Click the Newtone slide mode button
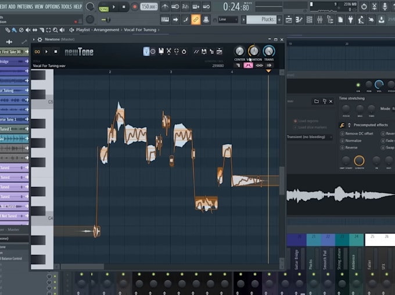This screenshot has width=395, height=295. pyautogui.click(x=238, y=66)
